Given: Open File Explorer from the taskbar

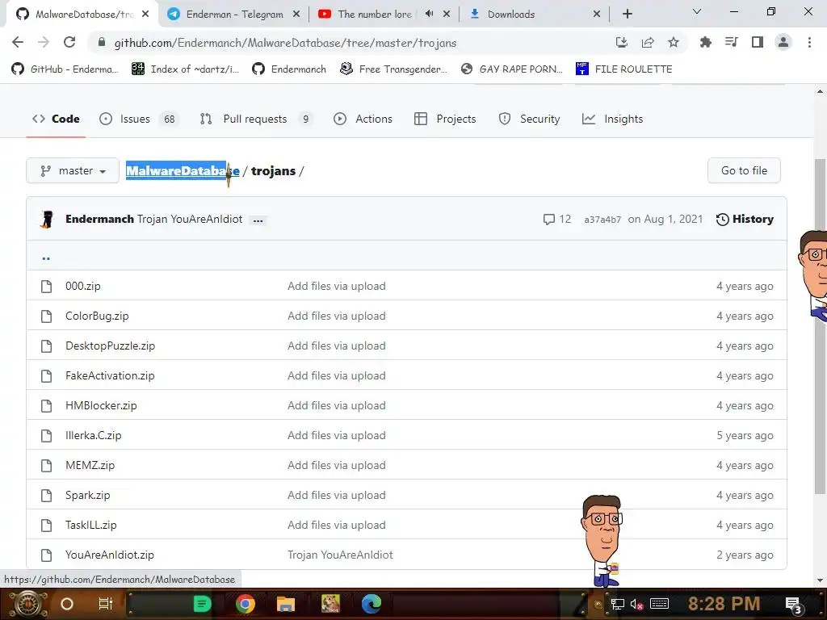Looking at the screenshot, I should click(x=285, y=604).
